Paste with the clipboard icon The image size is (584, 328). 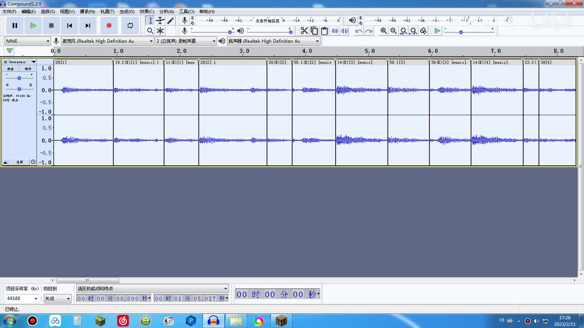point(324,31)
